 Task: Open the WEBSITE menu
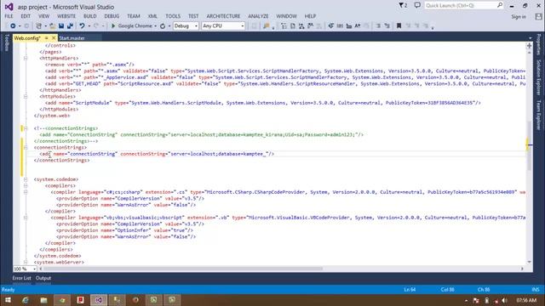tap(66, 16)
